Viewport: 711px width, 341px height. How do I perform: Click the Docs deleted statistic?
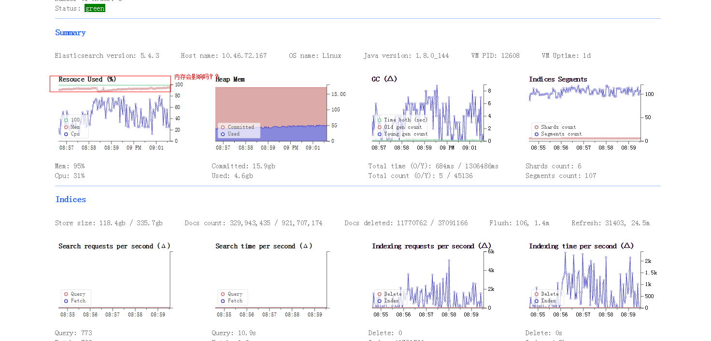(406, 223)
